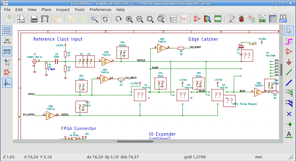
Task: Switch units to millimeters
Action: (x=7, y=51)
